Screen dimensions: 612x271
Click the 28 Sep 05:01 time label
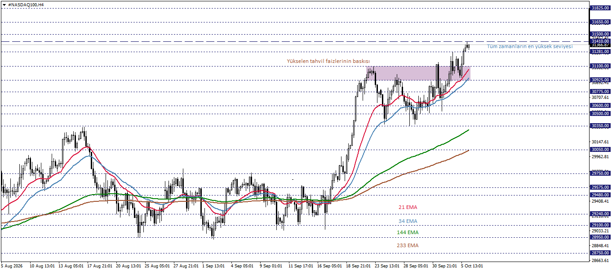click(417, 266)
